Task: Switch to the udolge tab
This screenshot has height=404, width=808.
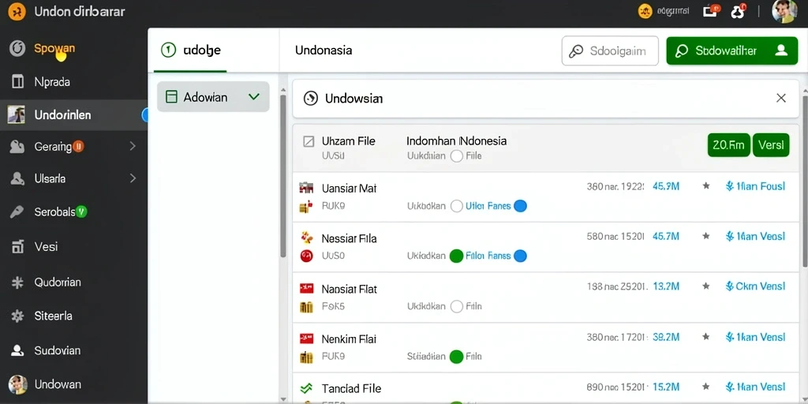Action: pyautogui.click(x=190, y=50)
